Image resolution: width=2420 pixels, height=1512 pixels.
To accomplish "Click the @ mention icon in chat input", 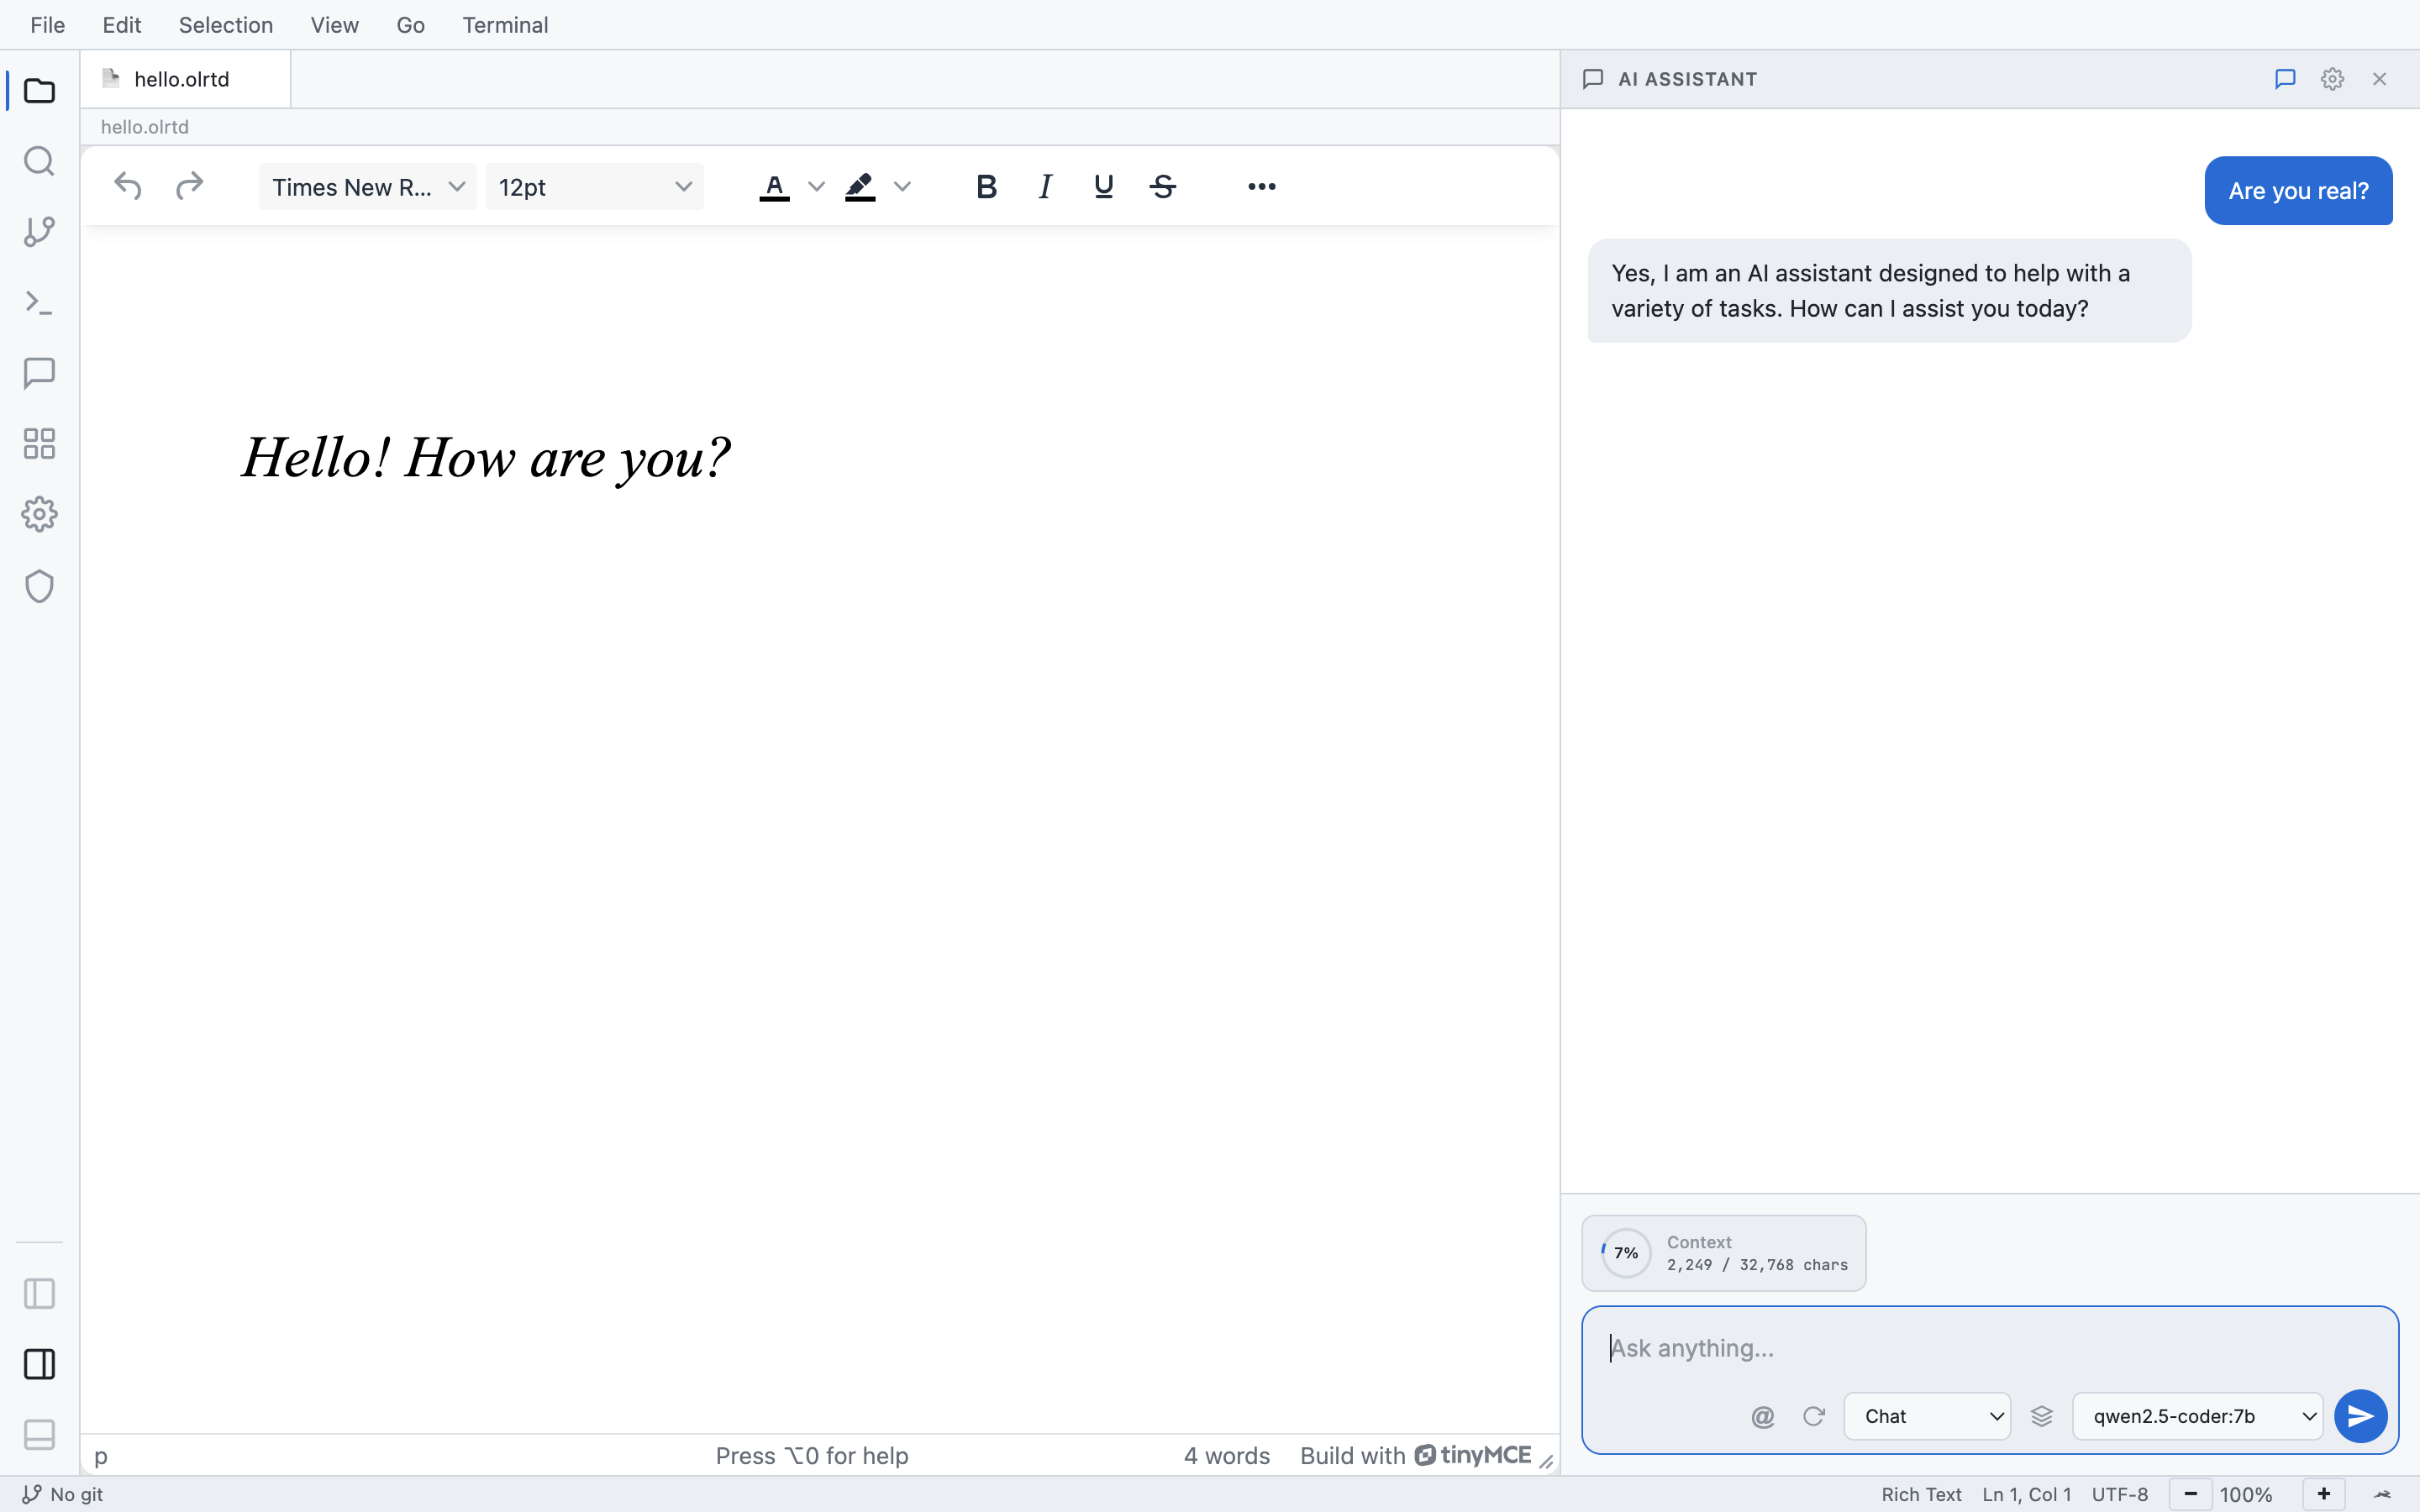I will pyautogui.click(x=1763, y=1415).
